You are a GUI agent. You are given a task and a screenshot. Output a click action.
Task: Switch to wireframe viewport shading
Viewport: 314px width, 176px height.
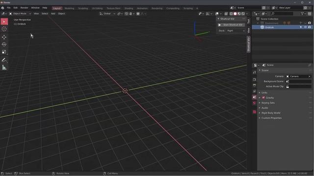231,14
